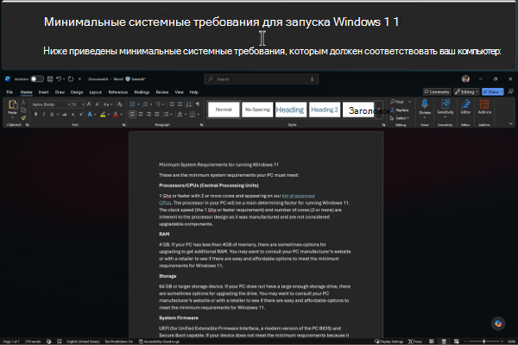
Task: Click the Numbering list icon
Action: tap(145, 104)
